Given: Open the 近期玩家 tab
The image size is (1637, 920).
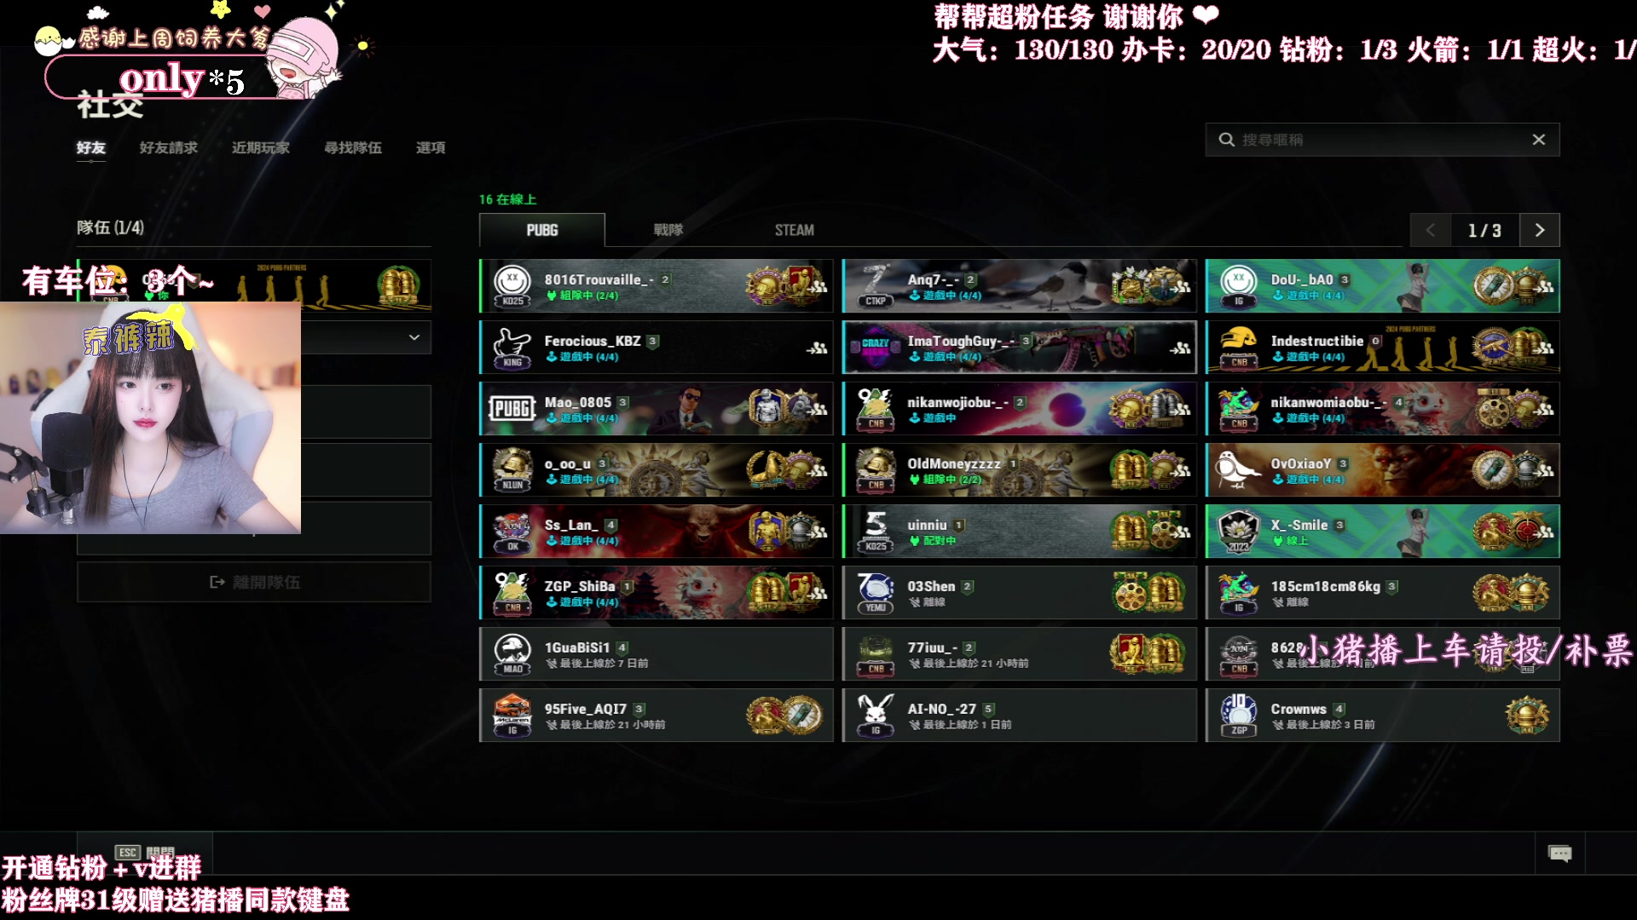Looking at the screenshot, I should click(261, 148).
